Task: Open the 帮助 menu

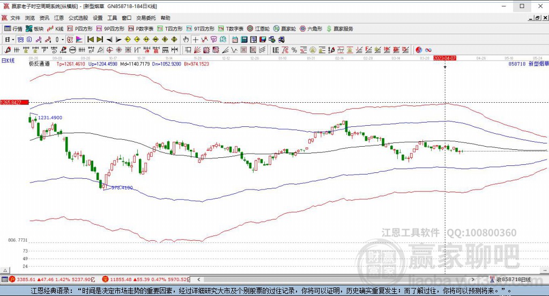Action: [165, 18]
